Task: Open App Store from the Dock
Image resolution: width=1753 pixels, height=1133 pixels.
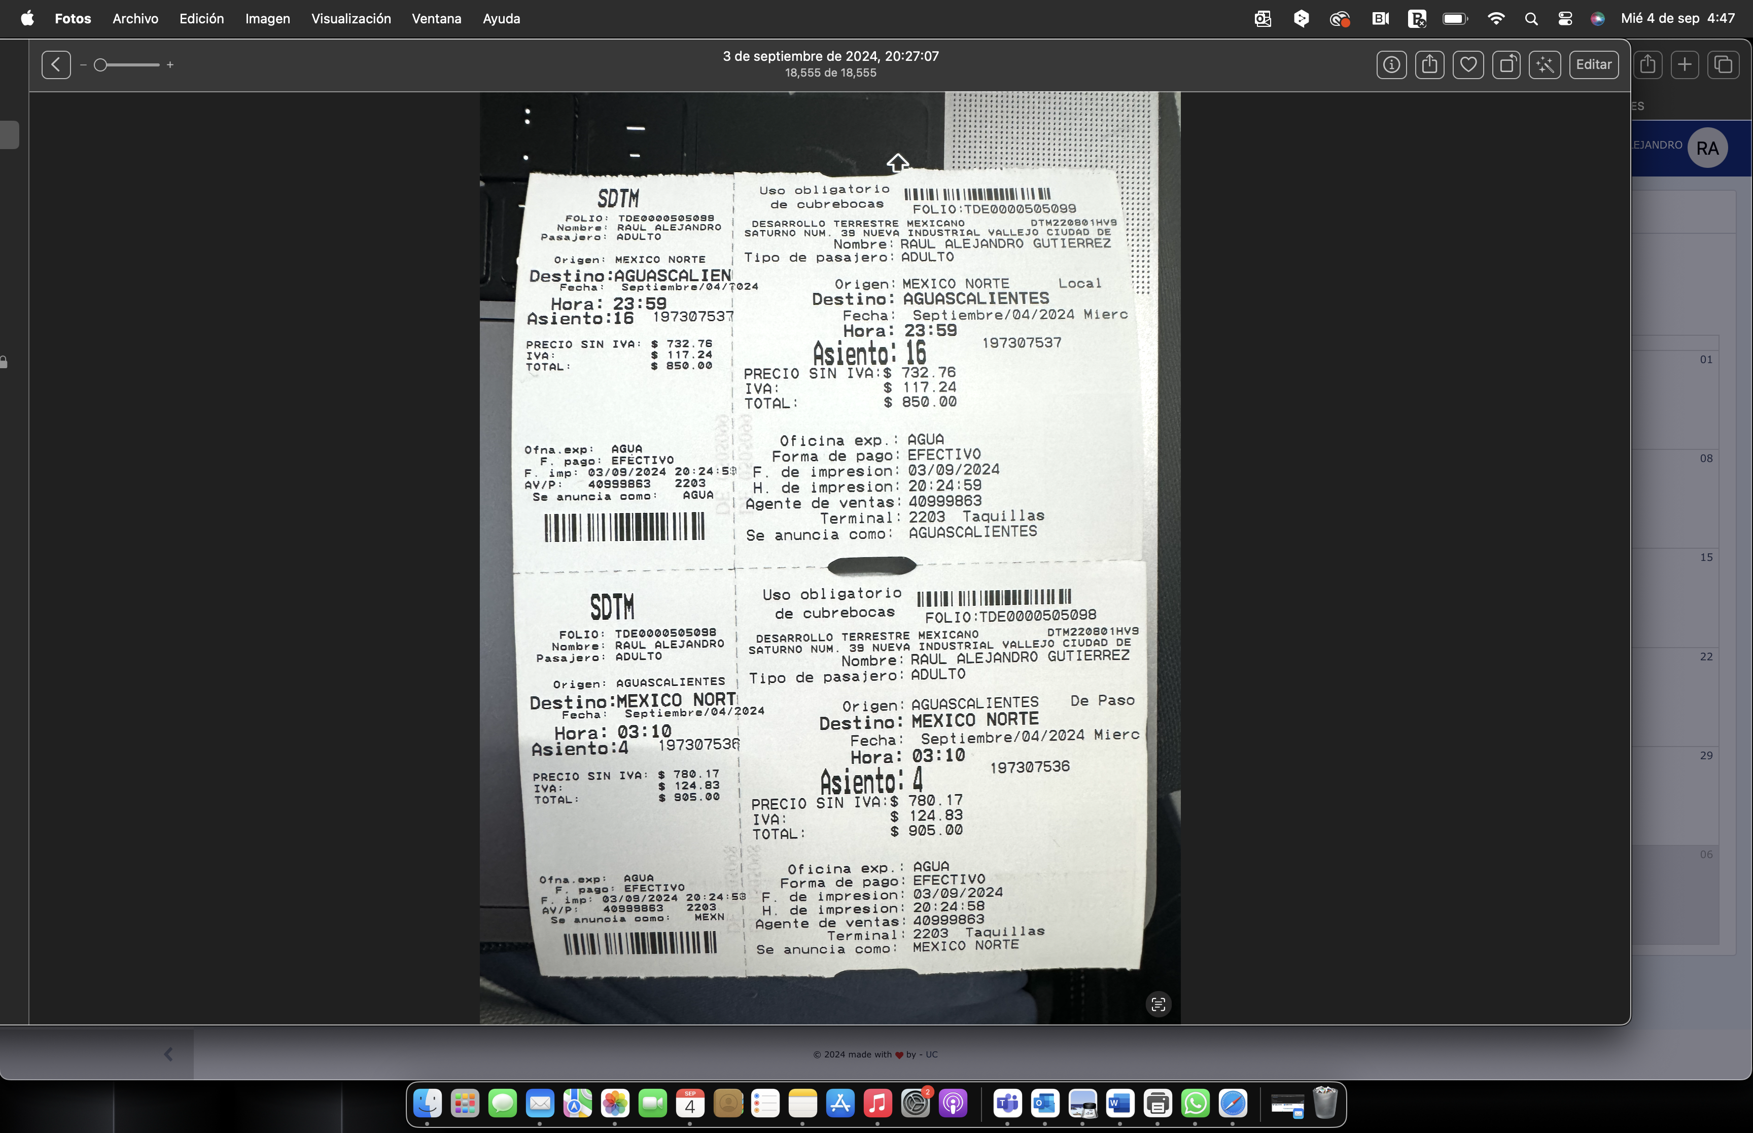Action: coord(840,1103)
